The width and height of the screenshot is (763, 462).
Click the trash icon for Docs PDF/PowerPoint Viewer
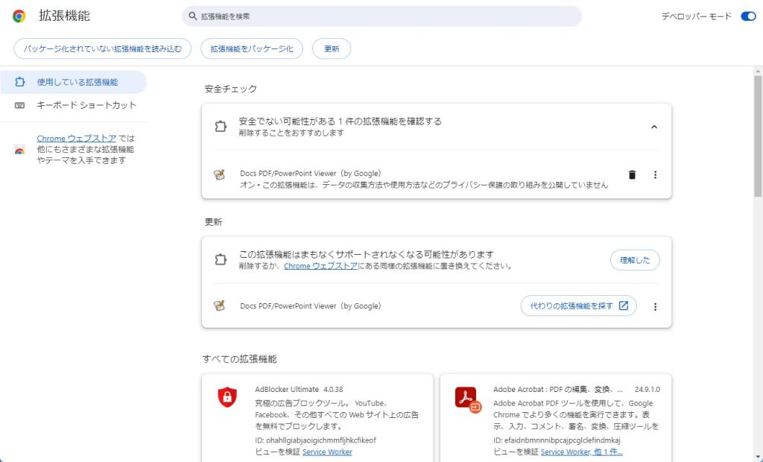632,175
